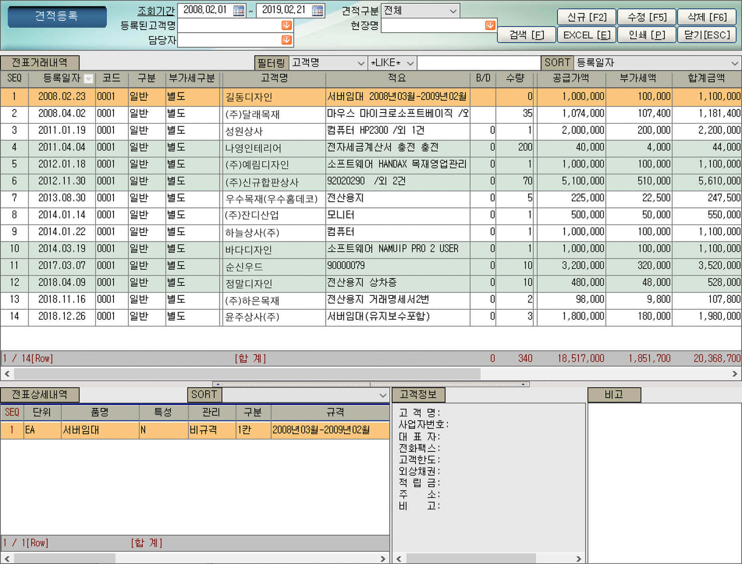Viewport: 742px width, 564px height.
Task: Click left arrow of 고객정보 scrollbar
Action: pyautogui.click(x=398, y=558)
